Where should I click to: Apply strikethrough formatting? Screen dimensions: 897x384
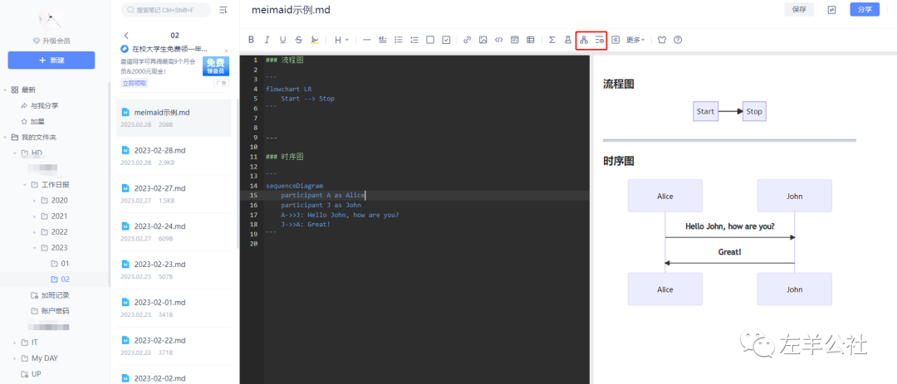[299, 40]
